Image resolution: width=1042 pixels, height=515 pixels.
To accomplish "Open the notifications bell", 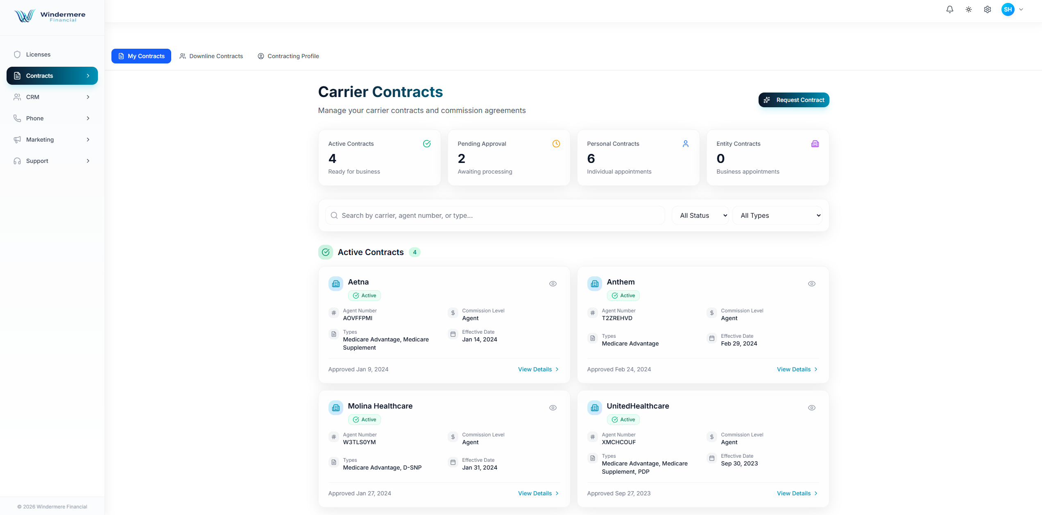I will click(x=950, y=9).
